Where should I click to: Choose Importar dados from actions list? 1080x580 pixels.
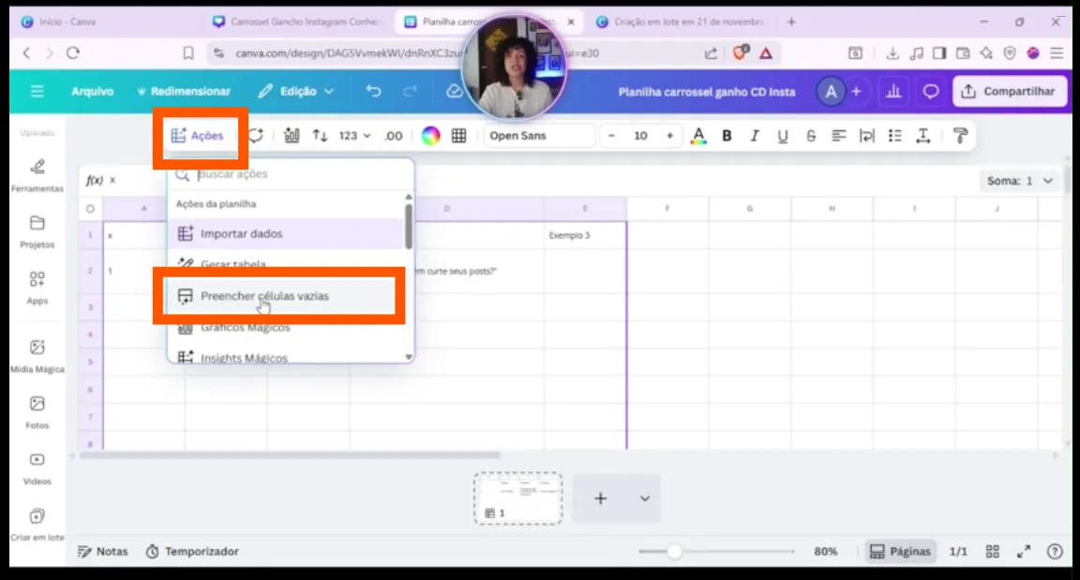241,233
